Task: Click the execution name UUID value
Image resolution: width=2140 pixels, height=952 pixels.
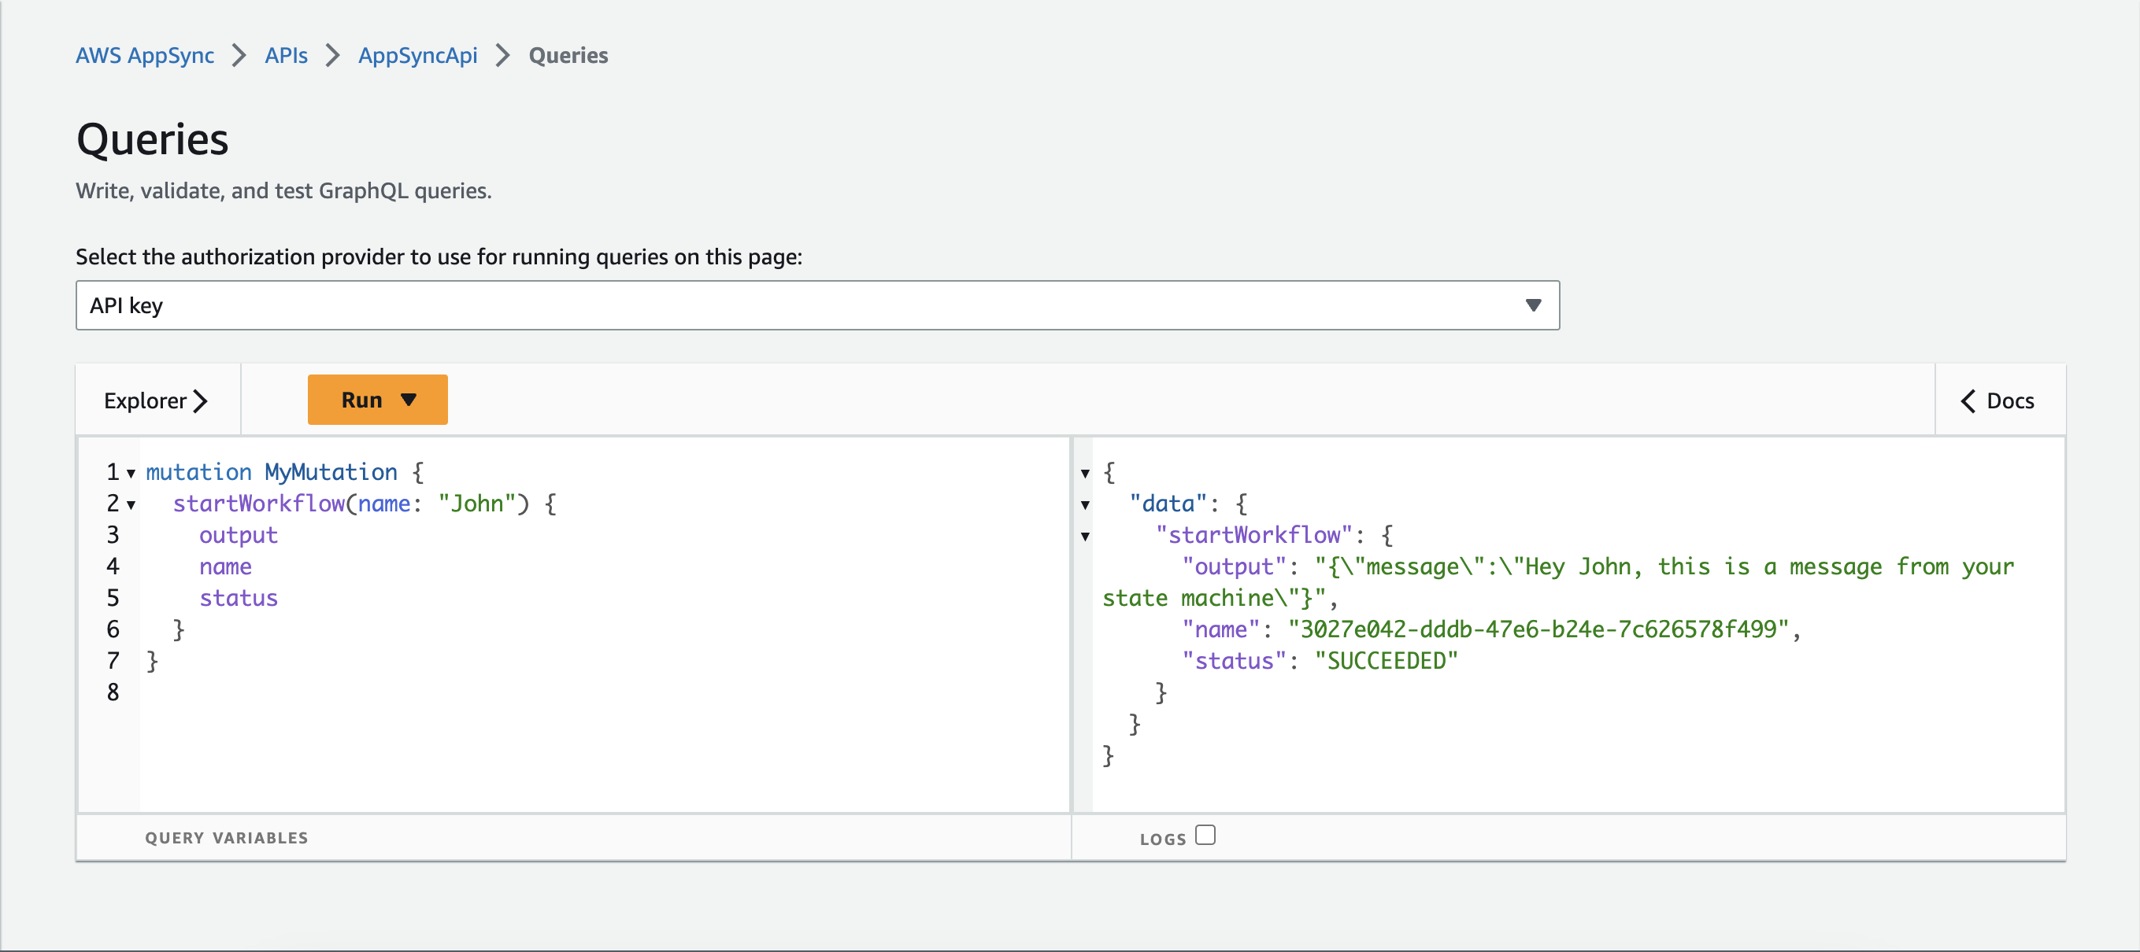Action: [x=1538, y=630]
